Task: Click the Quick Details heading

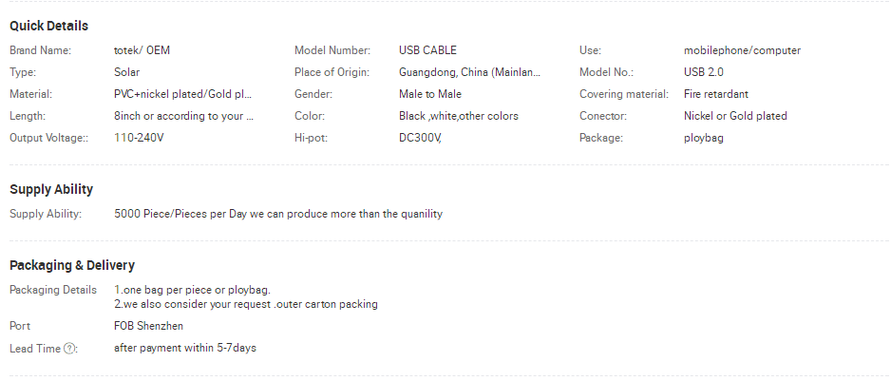Action: [x=48, y=27]
